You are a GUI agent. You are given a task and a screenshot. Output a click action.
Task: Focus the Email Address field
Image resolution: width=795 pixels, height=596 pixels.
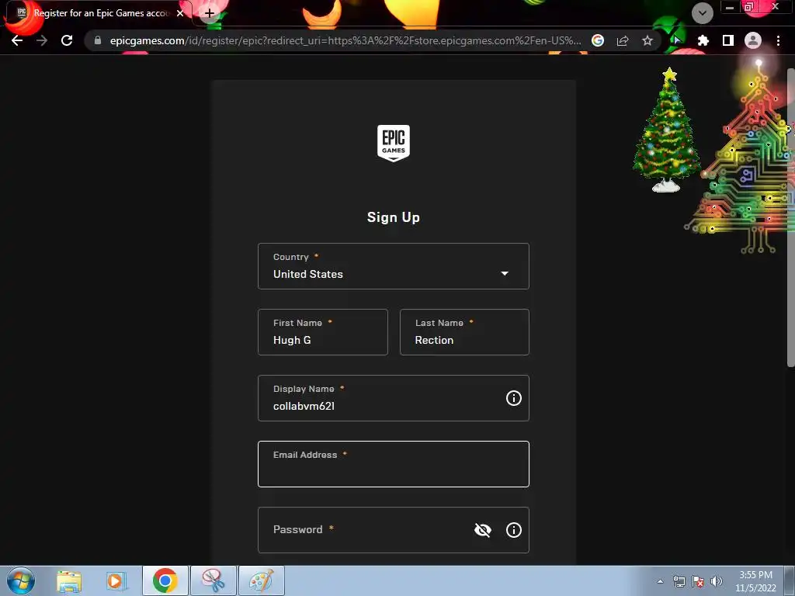coord(394,464)
